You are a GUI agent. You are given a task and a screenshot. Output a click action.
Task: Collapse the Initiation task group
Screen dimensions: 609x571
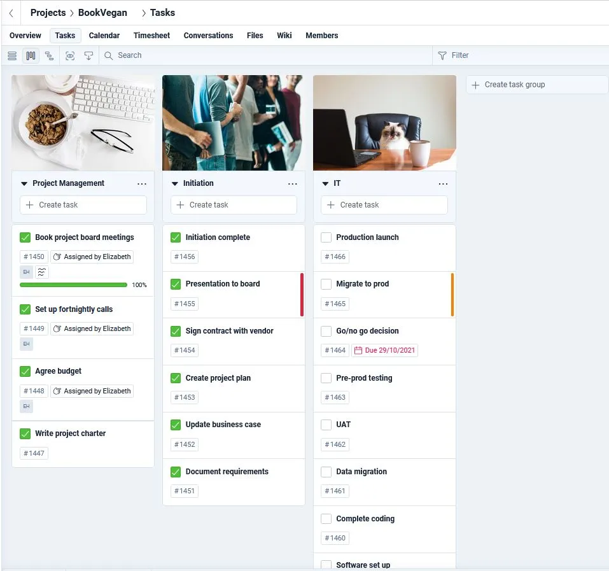175,183
